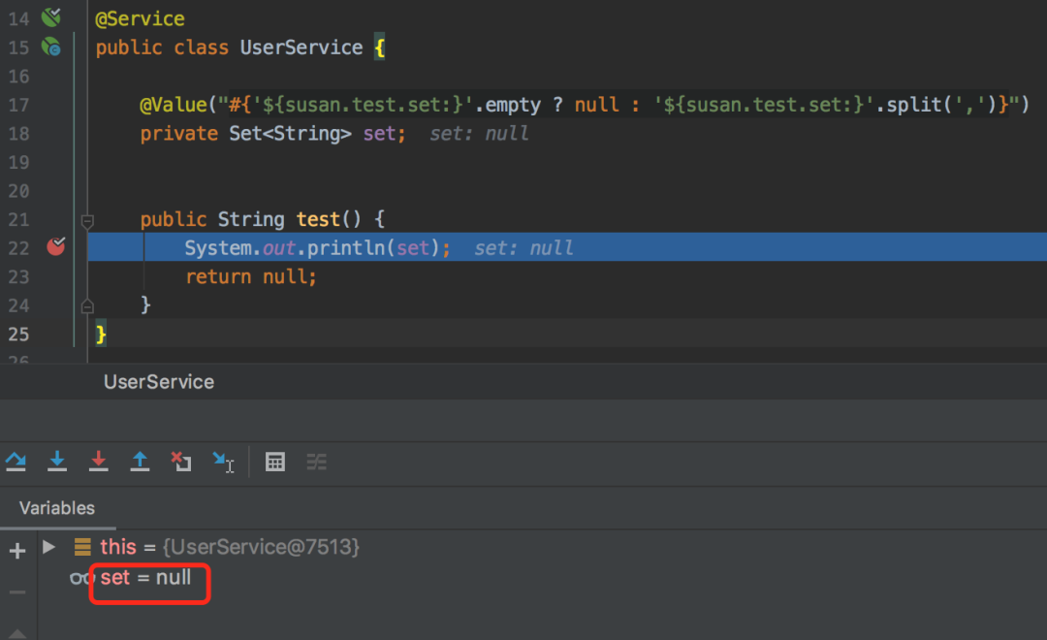Click the Spring bean gutter icon at line 14
Image resolution: width=1047 pixels, height=640 pixels.
pos(51,16)
